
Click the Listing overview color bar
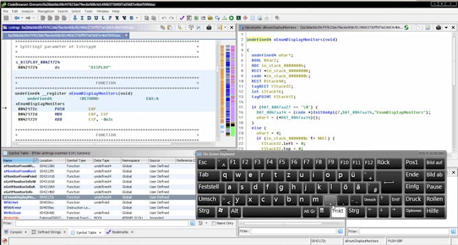pos(228,90)
